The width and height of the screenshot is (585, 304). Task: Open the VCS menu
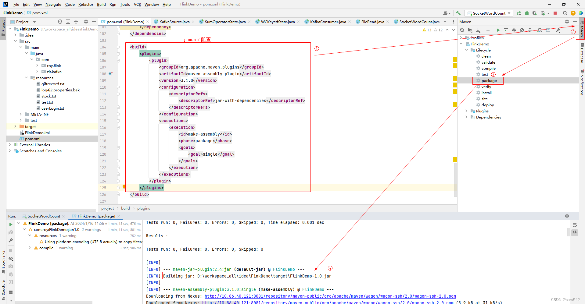[137, 4]
